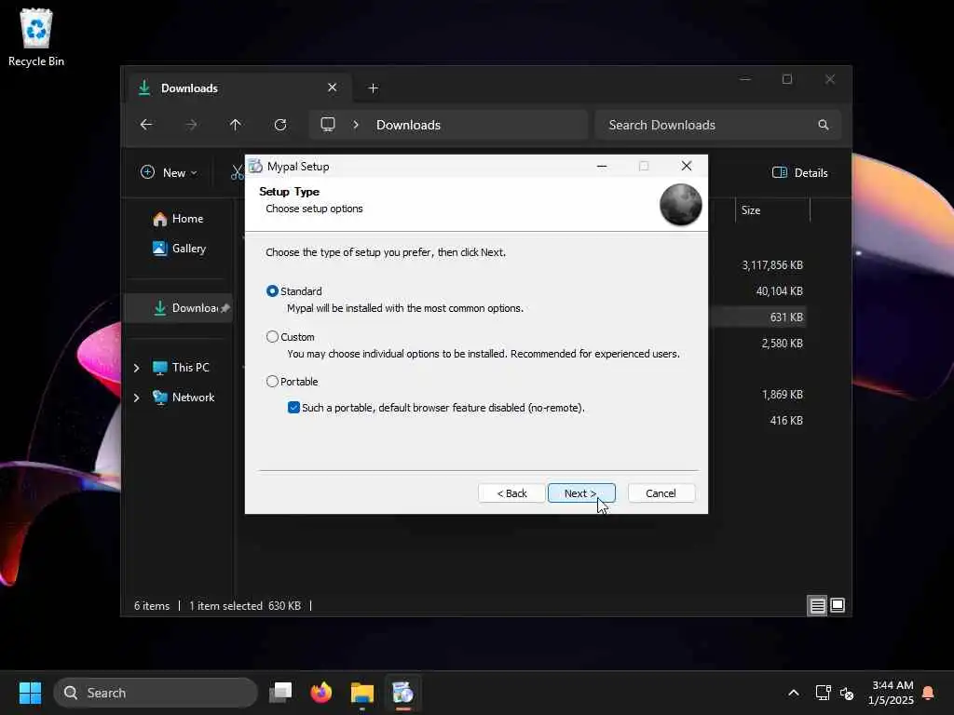Click the taskbar Search box

tap(156, 693)
